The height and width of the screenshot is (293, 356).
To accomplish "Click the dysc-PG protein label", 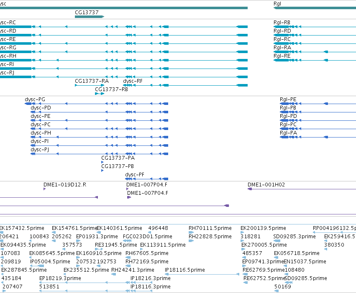I will [x=35, y=99].
